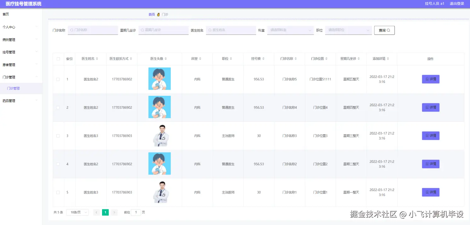Viewport: 470px width, 225px height.
Task: Click the 医疗挂号管理系统 title
Action: click(x=24, y=4)
